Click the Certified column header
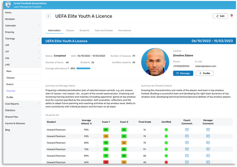Viewport: 237px width, 167px height. (x=166, y=122)
